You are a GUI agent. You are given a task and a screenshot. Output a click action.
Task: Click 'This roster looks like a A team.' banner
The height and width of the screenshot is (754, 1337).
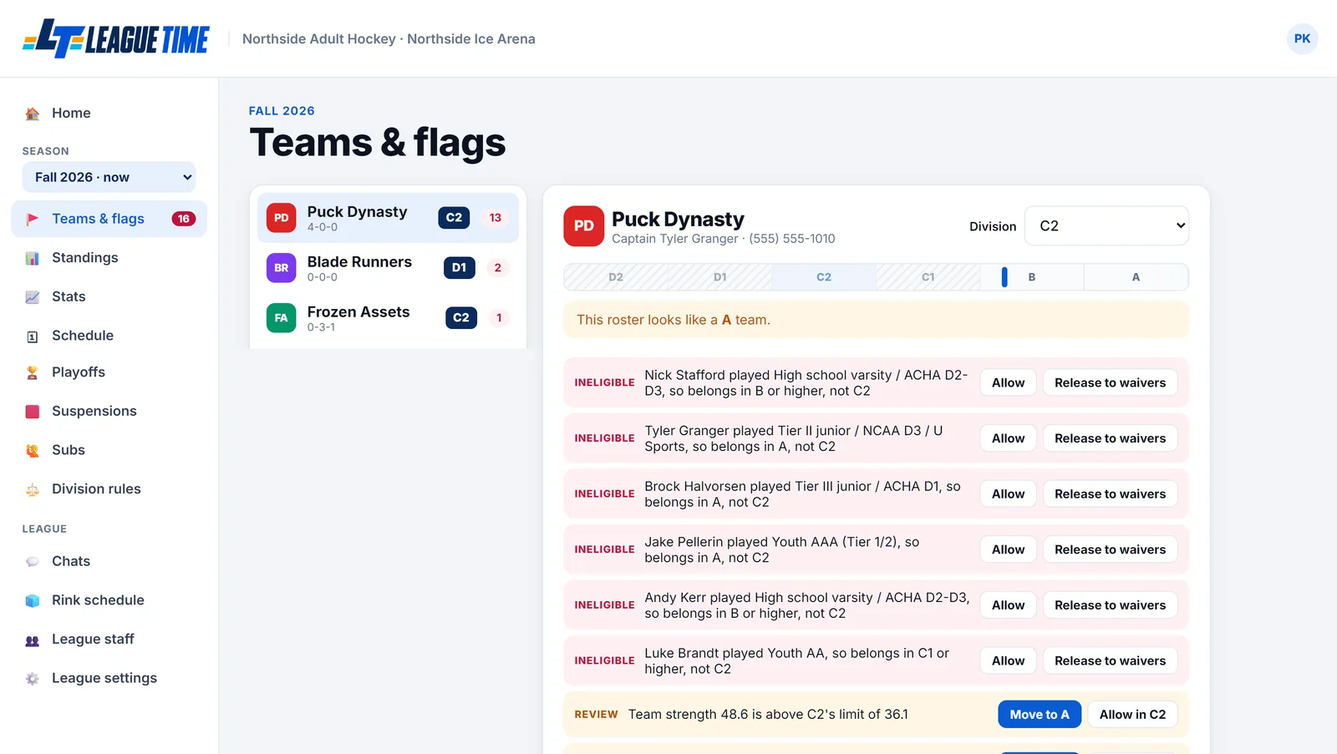[x=876, y=320]
